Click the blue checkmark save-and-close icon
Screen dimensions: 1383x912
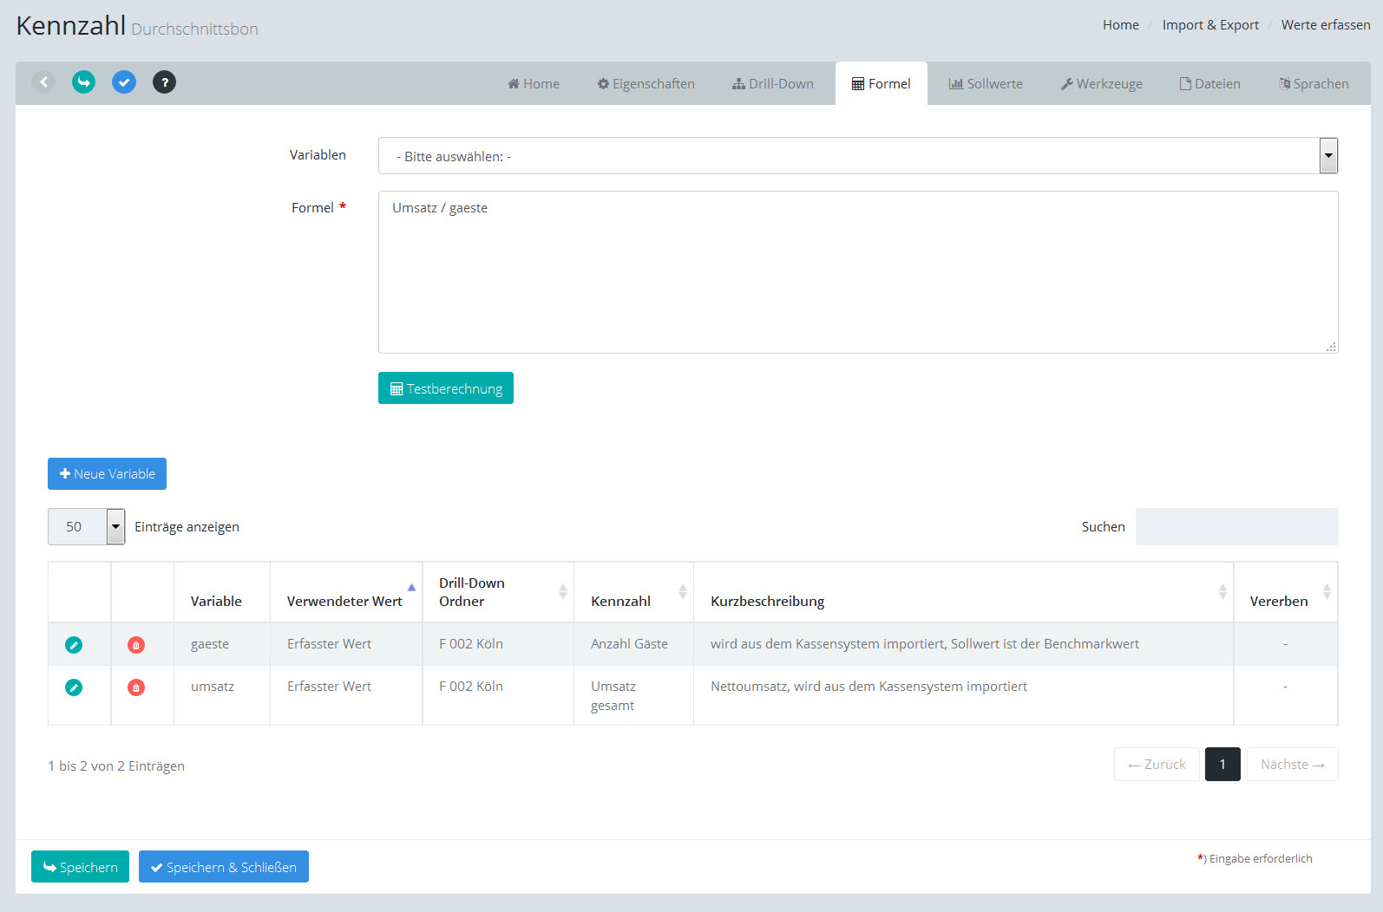click(x=124, y=82)
